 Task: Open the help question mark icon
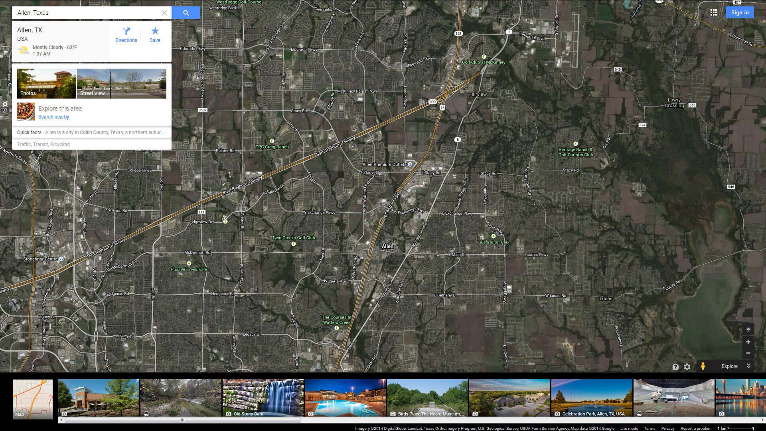coord(675,367)
